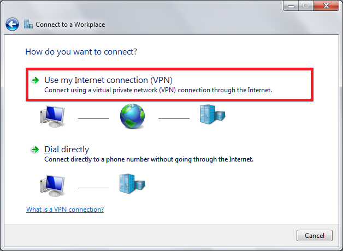Choose Use my Internet connection (VPN)
The image size is (343, 251).
(169, 85)
